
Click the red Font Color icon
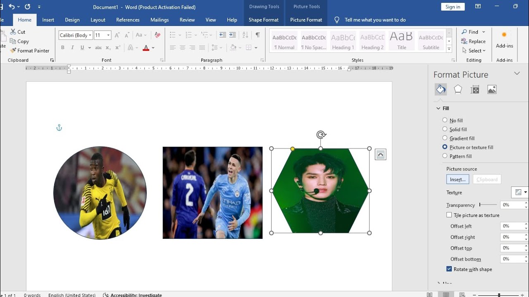(146, 48)
